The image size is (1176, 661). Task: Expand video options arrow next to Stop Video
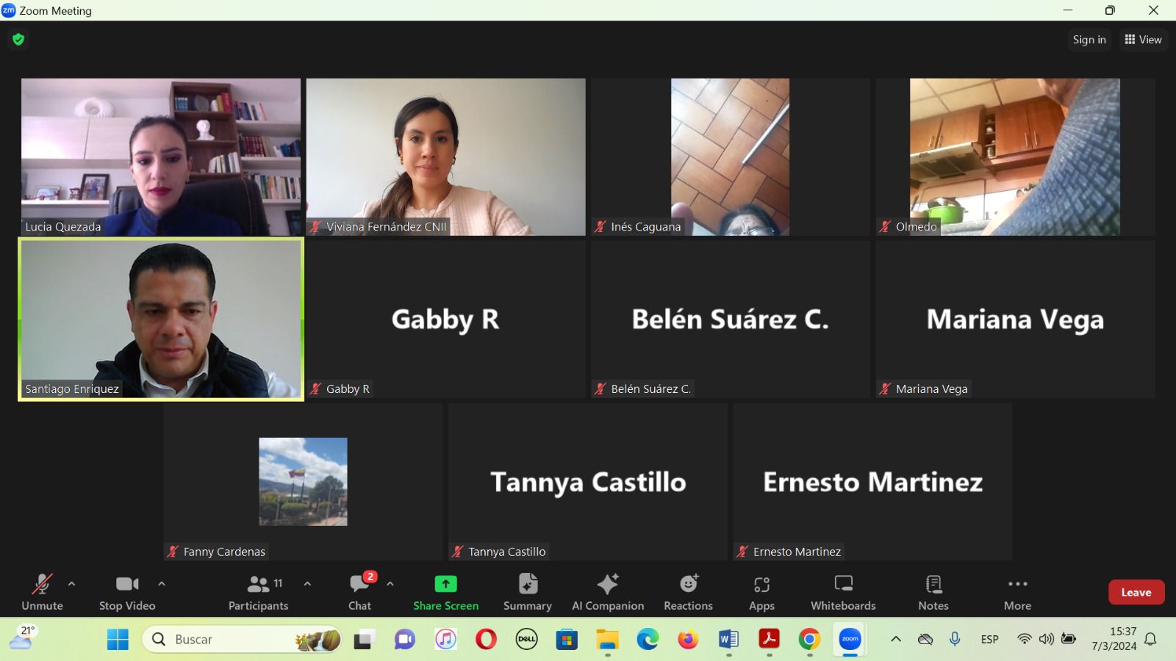click(162, 584)
